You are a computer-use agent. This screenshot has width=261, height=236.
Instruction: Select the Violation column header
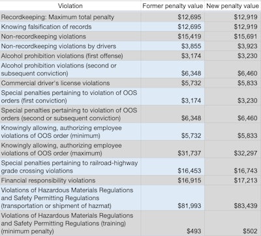[x=70, y=6]
